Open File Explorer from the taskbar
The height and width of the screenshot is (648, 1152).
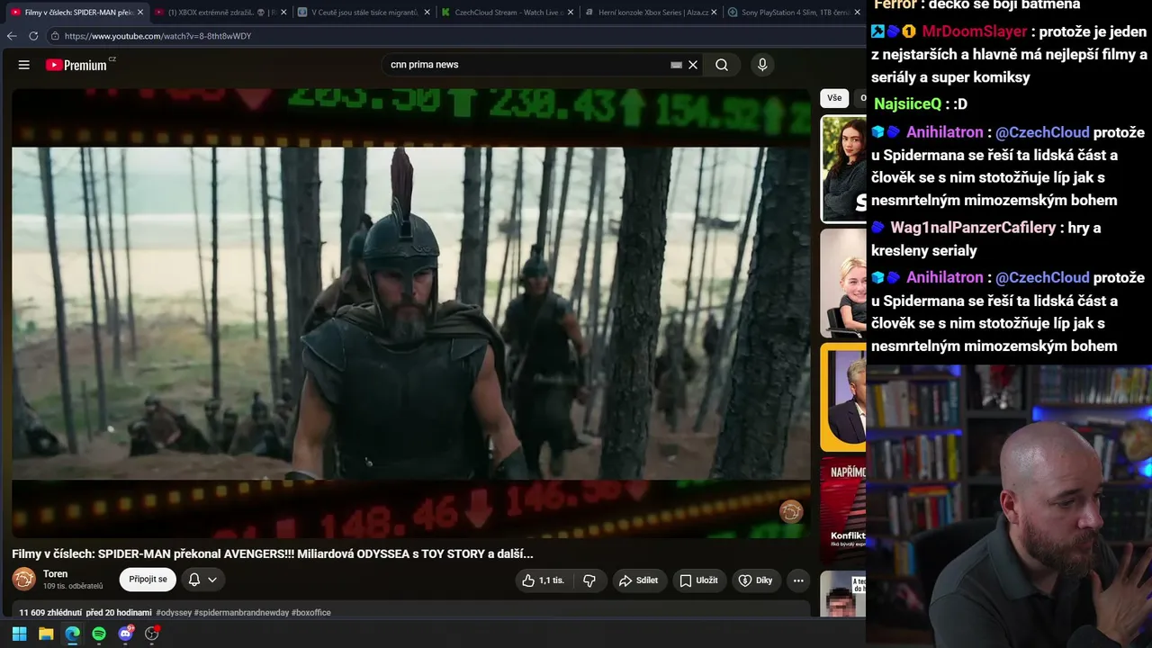click(46, 634)
